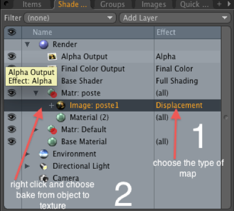Open the Filter (none) dropdown
Screen dimensions: 234x211
click(70, 18)
